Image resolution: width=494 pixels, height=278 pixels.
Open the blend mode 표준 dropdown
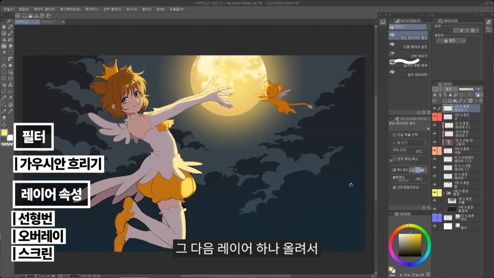(450, 89)
